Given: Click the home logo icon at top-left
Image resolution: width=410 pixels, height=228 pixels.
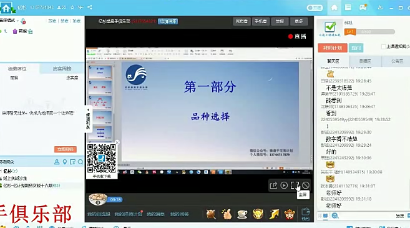Looking at the screenshot, I should pos(6,8).
